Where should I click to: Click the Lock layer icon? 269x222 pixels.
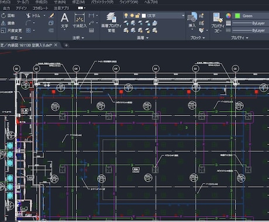coord(148,23)
